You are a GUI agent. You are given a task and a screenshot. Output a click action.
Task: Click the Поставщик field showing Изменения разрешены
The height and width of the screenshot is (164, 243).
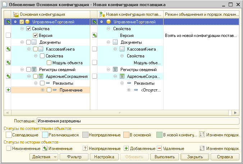click(138, 121)
